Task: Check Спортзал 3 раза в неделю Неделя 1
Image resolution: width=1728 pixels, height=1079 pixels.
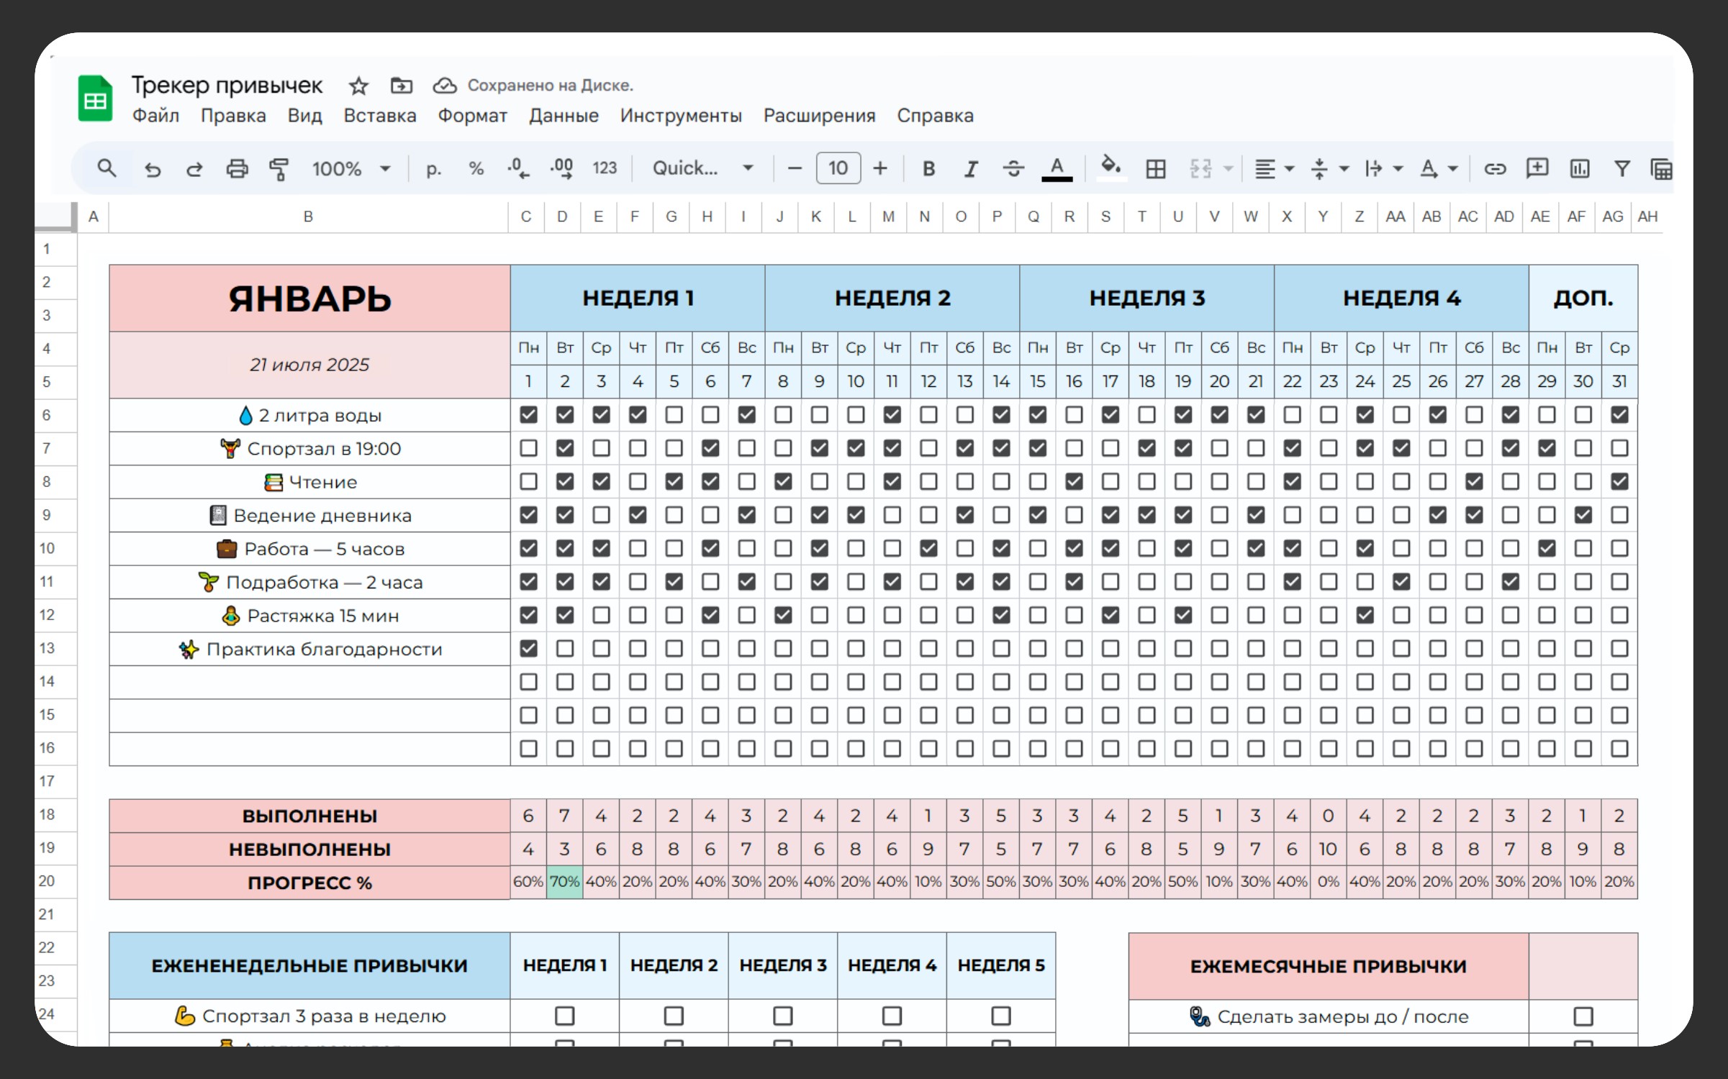Action: pyautogui.click(x=565, y=1016)
